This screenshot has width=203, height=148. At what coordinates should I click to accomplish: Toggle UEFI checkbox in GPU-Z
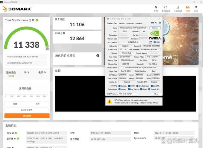pos(154,42)
